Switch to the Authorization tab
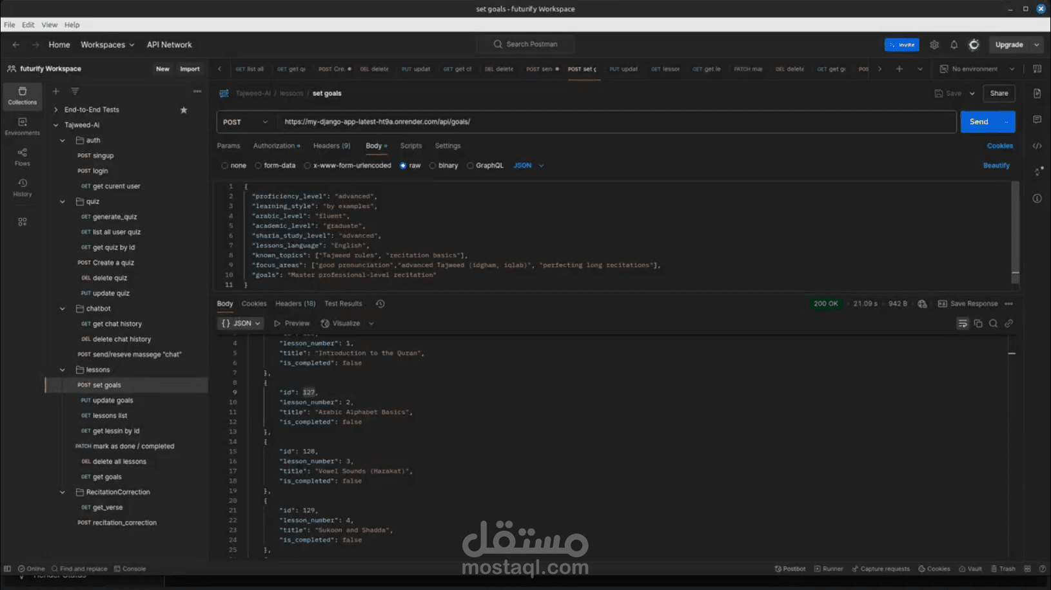 [276, 146]
